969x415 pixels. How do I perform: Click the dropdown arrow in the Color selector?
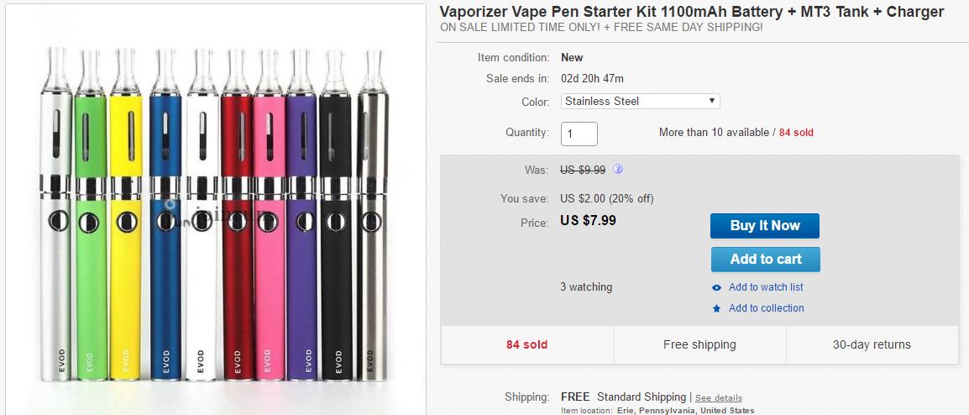click(x=712, y=101)
